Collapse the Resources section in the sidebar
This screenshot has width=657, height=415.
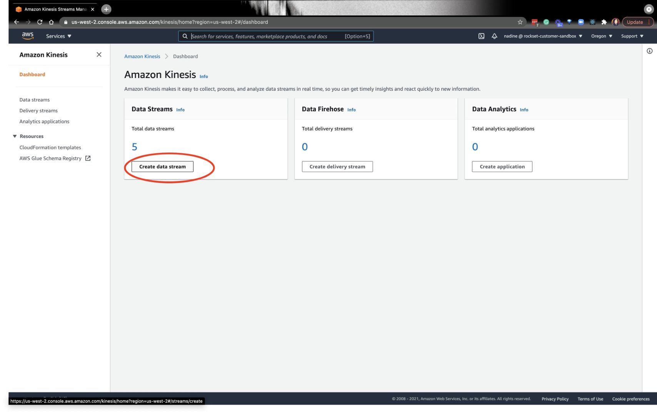(x=15, y=136)
